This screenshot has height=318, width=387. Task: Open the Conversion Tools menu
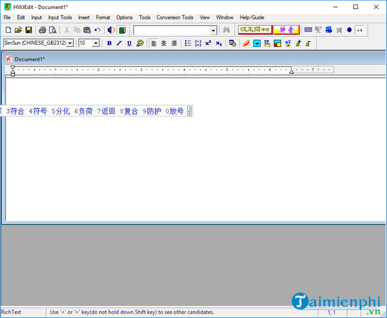[x=174, y=17]
